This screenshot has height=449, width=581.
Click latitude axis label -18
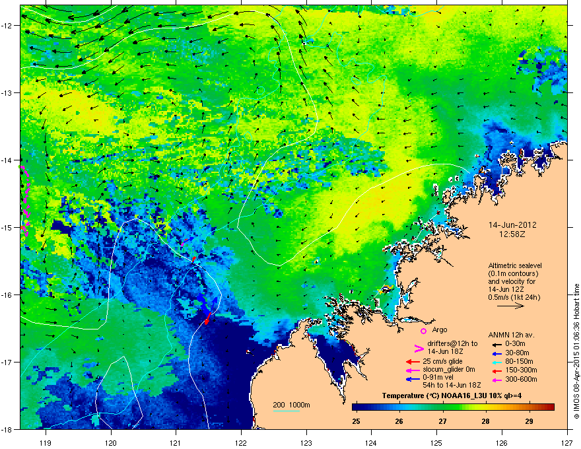7,429
